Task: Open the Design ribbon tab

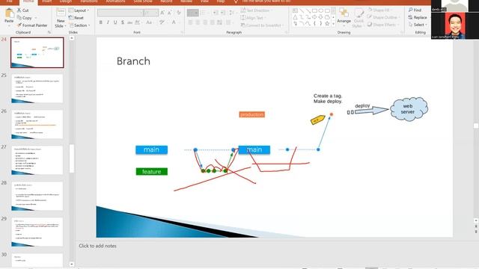Action: point(66,1)
